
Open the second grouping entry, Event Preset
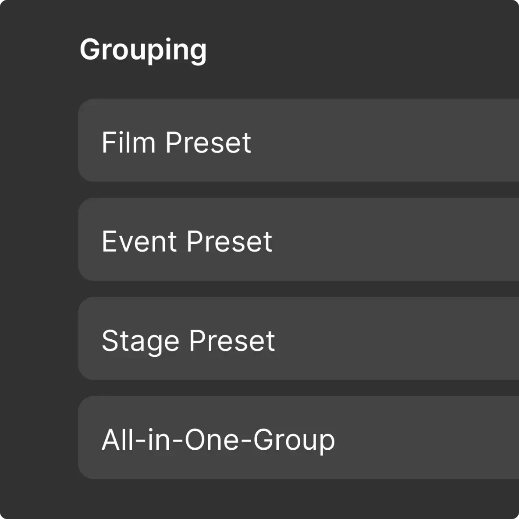pos(298,240)
